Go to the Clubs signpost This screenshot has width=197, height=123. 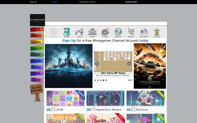[37, 54]
